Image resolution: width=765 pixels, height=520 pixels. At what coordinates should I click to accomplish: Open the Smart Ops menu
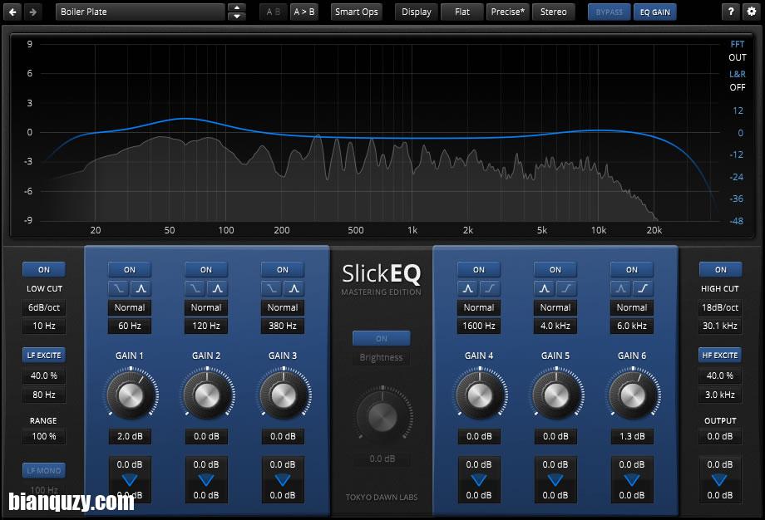click(x=357, y=12)
